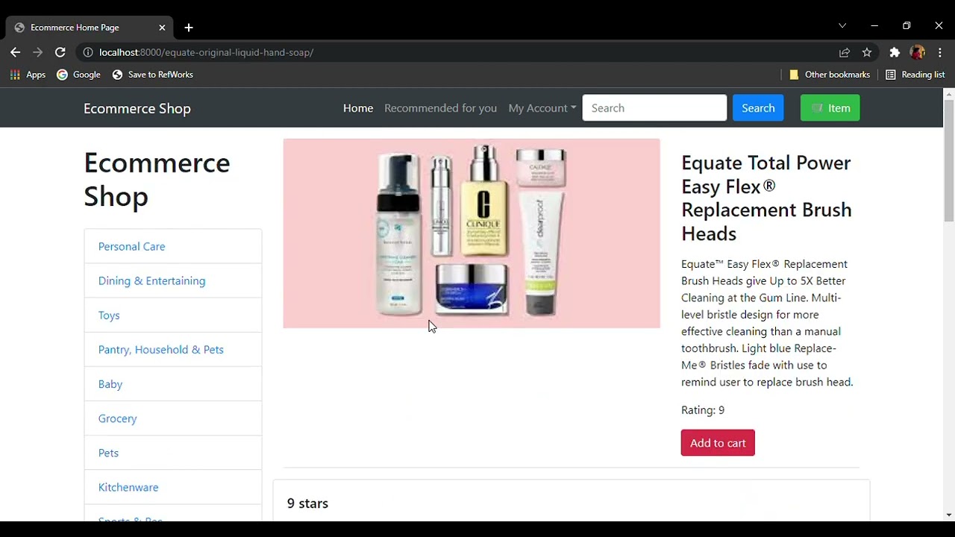Screen dimensions: 955x537
Task: Click the skincare product image
Action: click(x=472, y=233)
